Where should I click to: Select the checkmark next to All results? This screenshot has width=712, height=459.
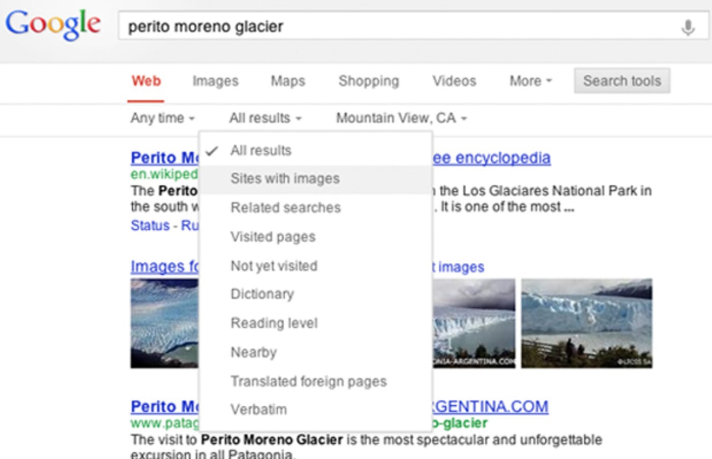213,150
